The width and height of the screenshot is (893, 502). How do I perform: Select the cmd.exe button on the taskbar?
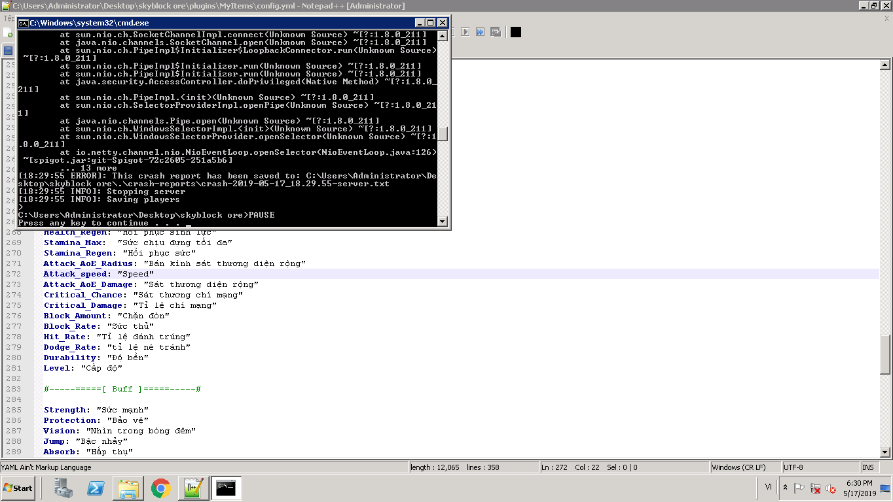227,488
